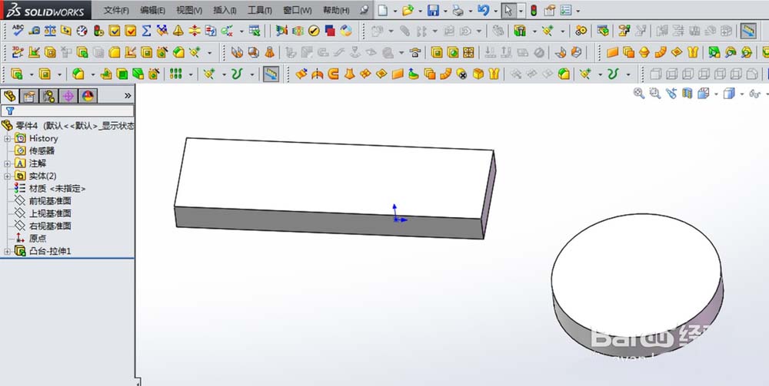Screen dimensions: 769x386
Task: Open the Options checklist icon
Action: (565, 10)
